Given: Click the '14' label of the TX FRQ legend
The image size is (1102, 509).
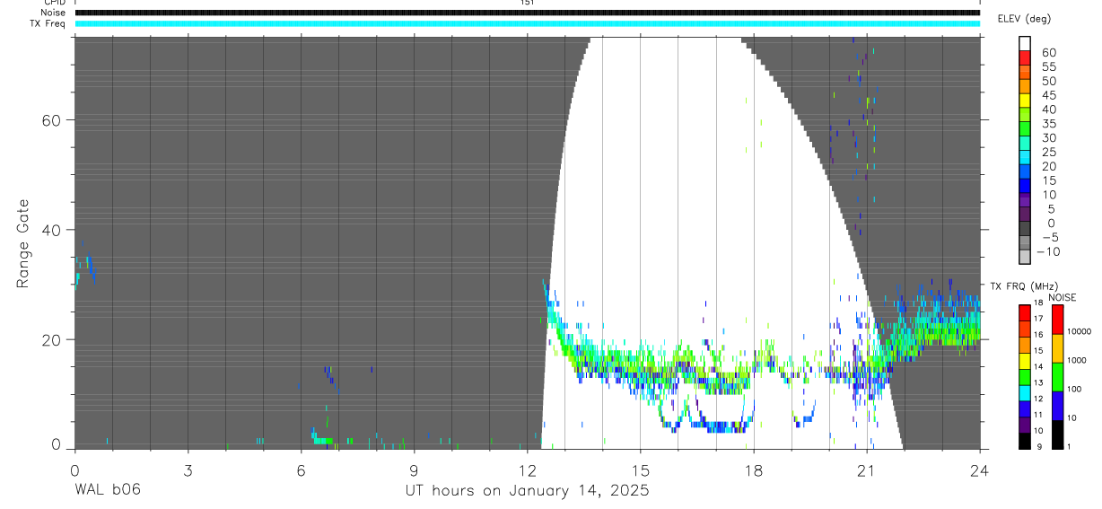Looking at the screenshot, I should 1038,366.
